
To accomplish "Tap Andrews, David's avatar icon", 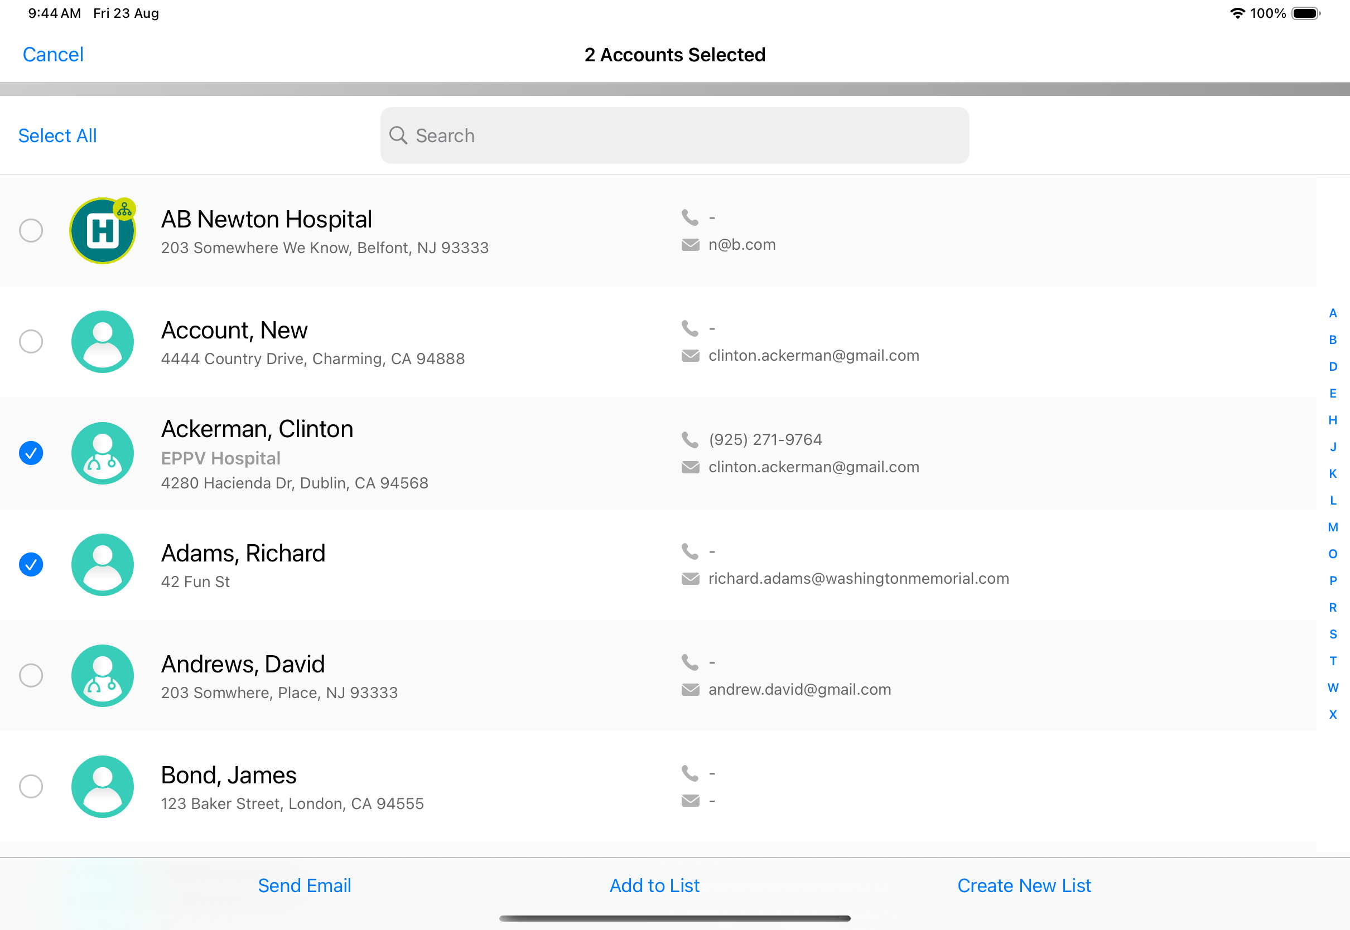I will coord(102,676).
